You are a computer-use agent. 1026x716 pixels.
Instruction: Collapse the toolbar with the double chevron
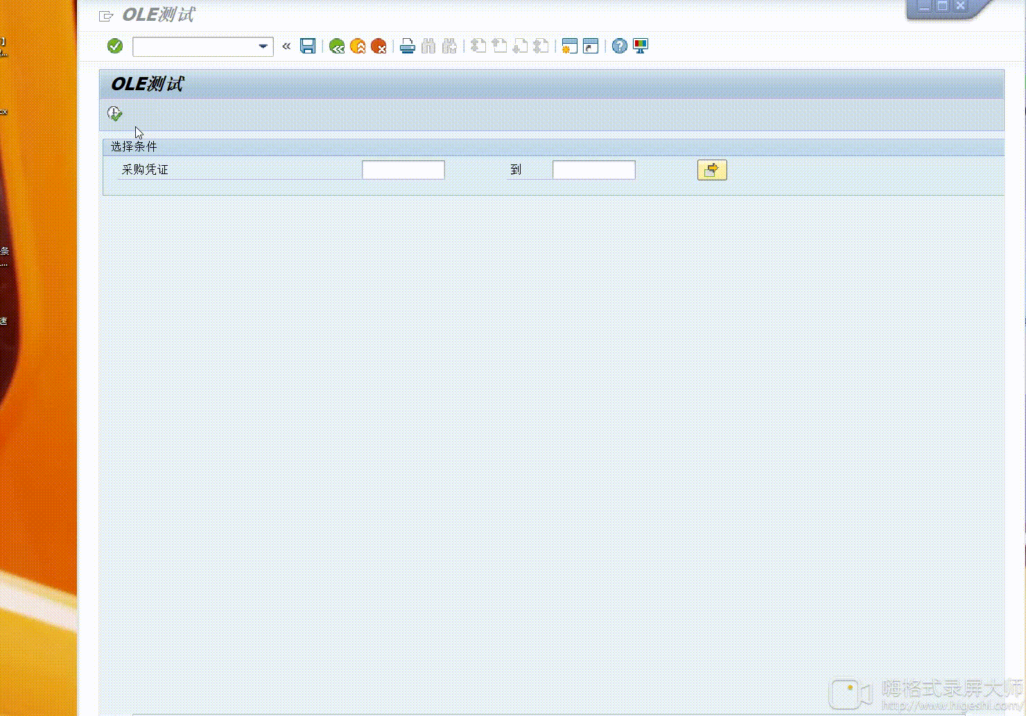(286, 46)
